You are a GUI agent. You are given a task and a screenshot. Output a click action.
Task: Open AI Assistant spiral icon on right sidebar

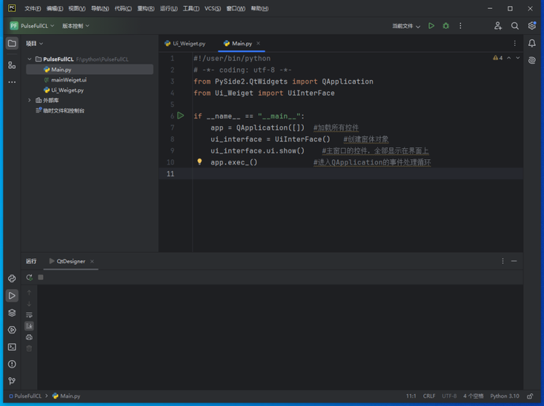pos(532,60)
